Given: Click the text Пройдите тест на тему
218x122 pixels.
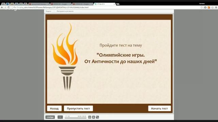Looking at the screenshot, I should tap(121, 45).
